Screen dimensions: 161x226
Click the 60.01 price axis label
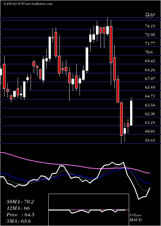pyautogui.click(x=150, y=131)
